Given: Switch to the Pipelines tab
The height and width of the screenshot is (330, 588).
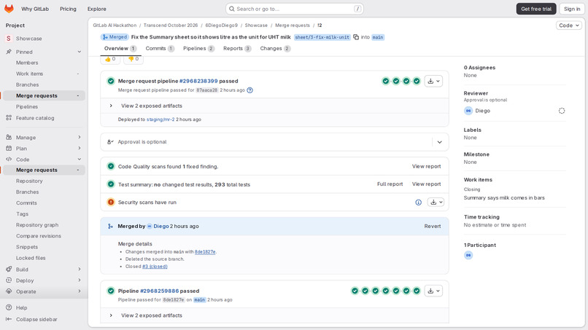Looking at the screenshot, I should [198, 48].
